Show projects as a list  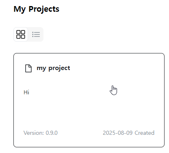36,34
